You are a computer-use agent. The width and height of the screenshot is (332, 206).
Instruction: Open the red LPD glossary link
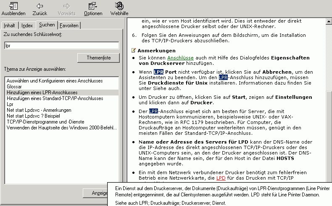point(221,178)
